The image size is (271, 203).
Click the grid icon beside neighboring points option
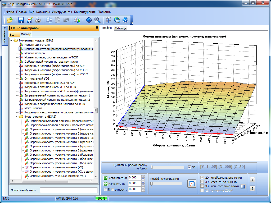pyautogui.click(x=243, y=186)
